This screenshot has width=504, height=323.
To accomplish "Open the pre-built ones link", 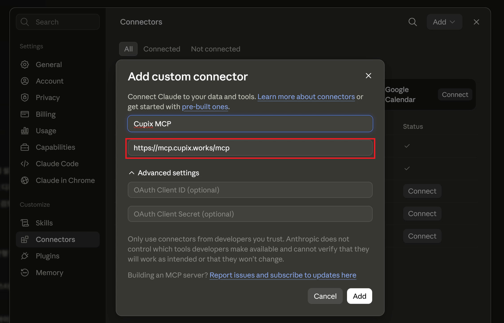I will coord(205,107).
